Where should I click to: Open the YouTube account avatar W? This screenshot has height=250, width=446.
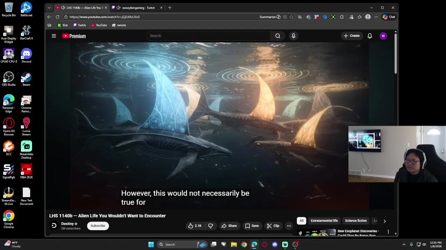[383, 36]
